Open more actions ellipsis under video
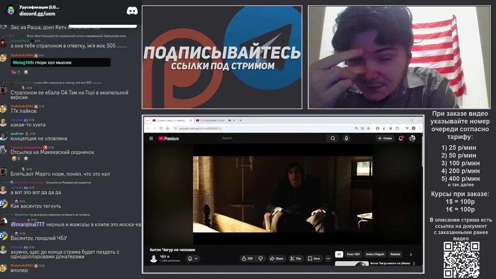 click(x=328, y=258)
